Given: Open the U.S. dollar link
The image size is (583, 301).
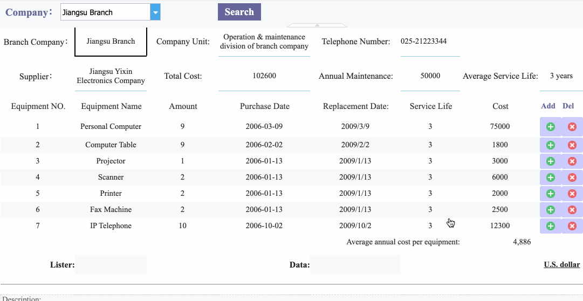Looking at the screenshot, I should 561,264.
